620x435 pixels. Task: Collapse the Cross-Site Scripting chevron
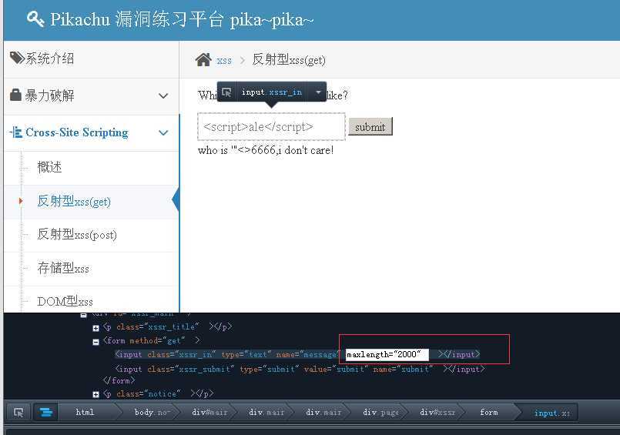click(163, 132)
